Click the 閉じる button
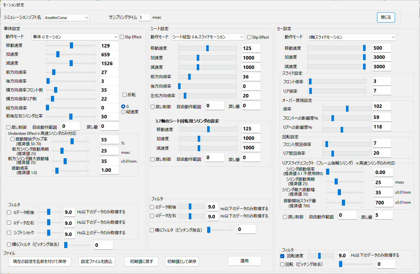 point(386,17)
